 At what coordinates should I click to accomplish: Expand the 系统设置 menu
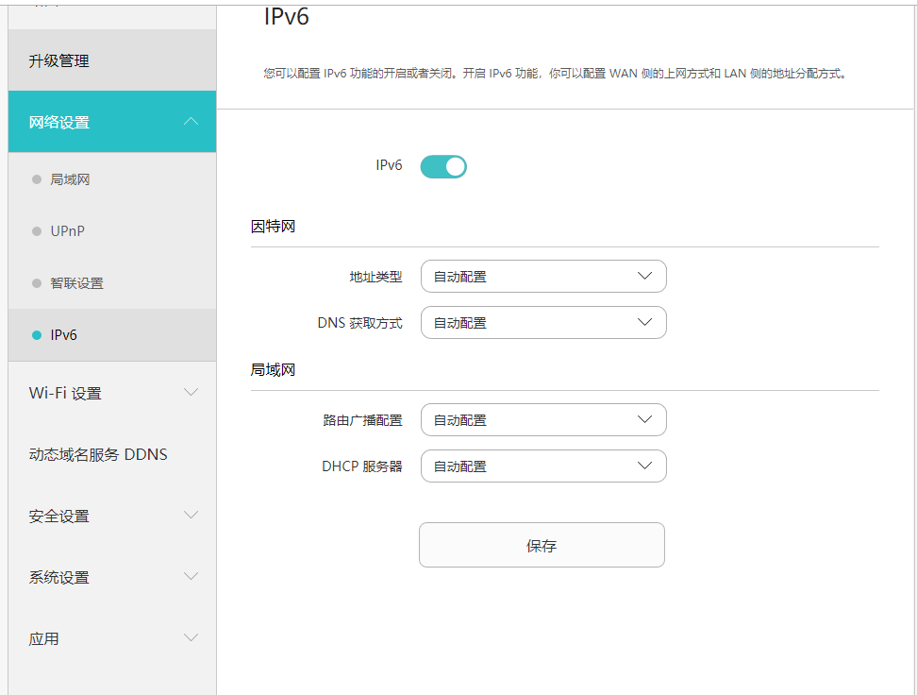(x=112, y=577)
